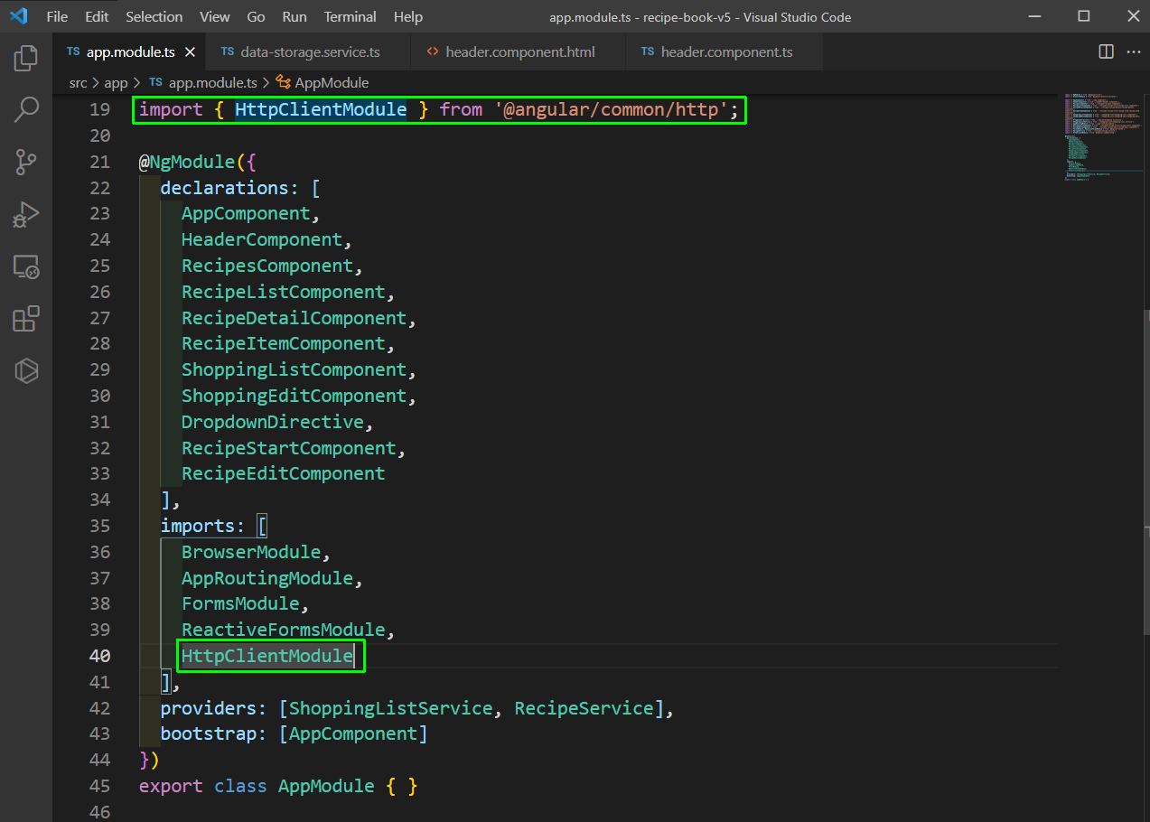Click RecipeListComponent entry
Screen dimensions: 1150x822
(x=284, y=292)
